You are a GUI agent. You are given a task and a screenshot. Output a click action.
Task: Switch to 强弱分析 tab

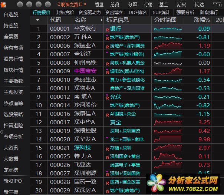coord(185,13)
